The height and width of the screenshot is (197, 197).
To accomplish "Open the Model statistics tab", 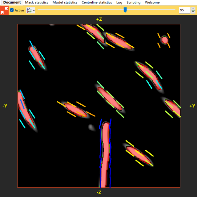I will pyautogui.click(x=65, y=2).
